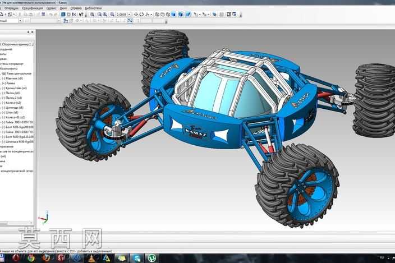Viewport: 395px width, 263px height.
Task: Select shaded with edges display mode
Action: pyautogui.click(x=181, y=15)
